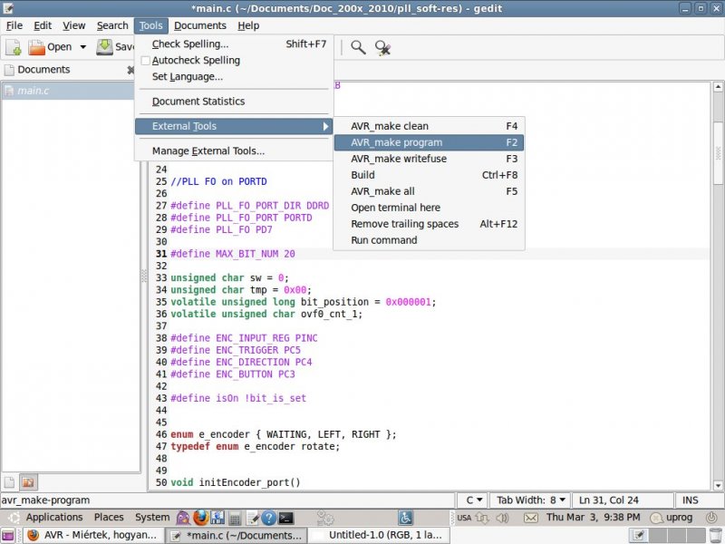This screenshot has height=544, width=725.
Task: Click the Open file folder icon
Action: pyautogui.click(x=36, y=47)
